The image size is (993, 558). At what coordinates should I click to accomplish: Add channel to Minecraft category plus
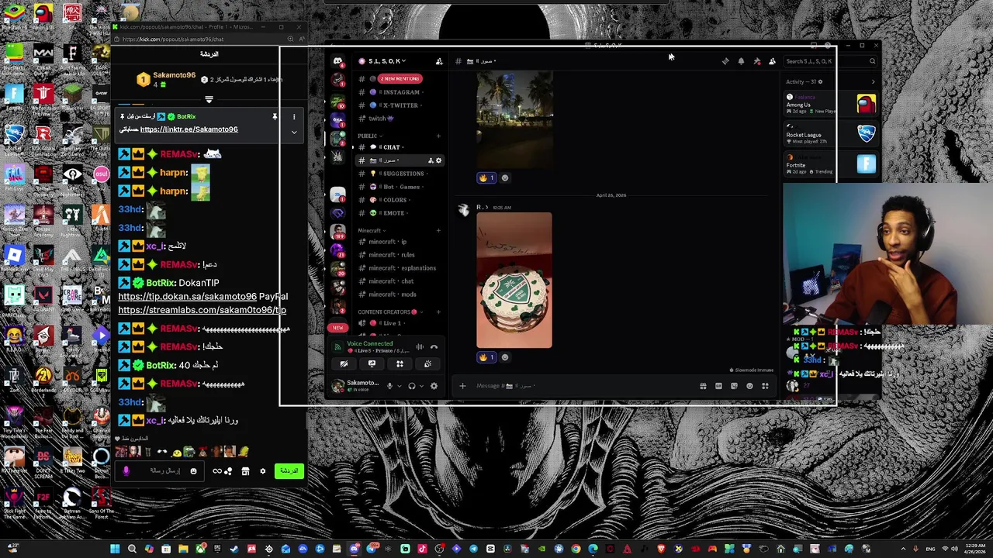click(x=438, y=230)
